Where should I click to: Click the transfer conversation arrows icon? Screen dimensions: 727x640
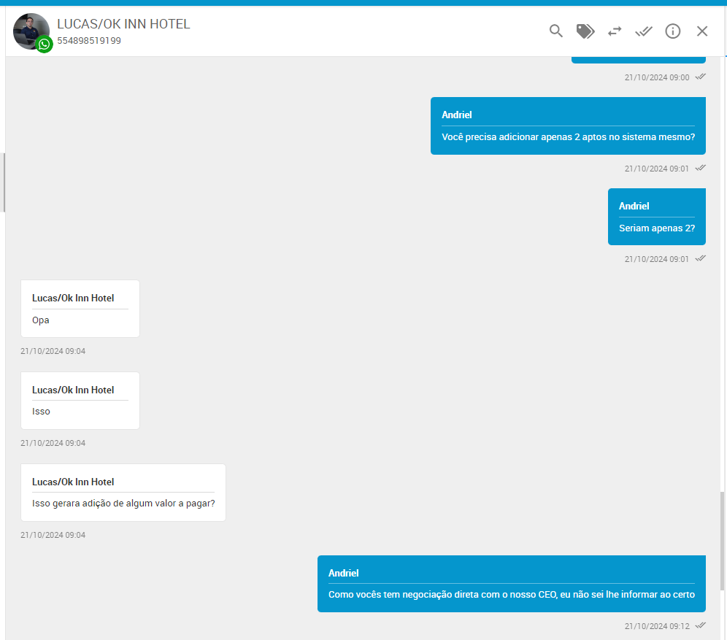(x=615, y=31)
